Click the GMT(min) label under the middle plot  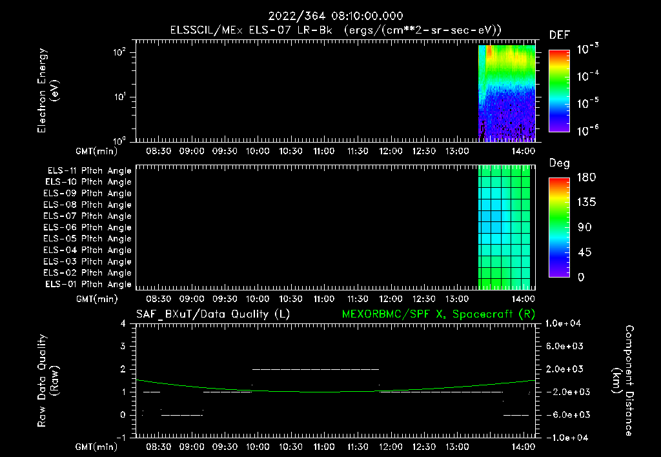pyautogui.click(x=97, y=300)
